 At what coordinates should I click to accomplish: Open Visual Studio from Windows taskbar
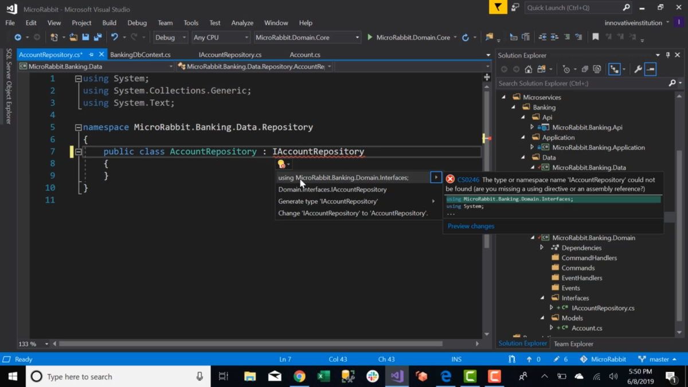[397, 376]
